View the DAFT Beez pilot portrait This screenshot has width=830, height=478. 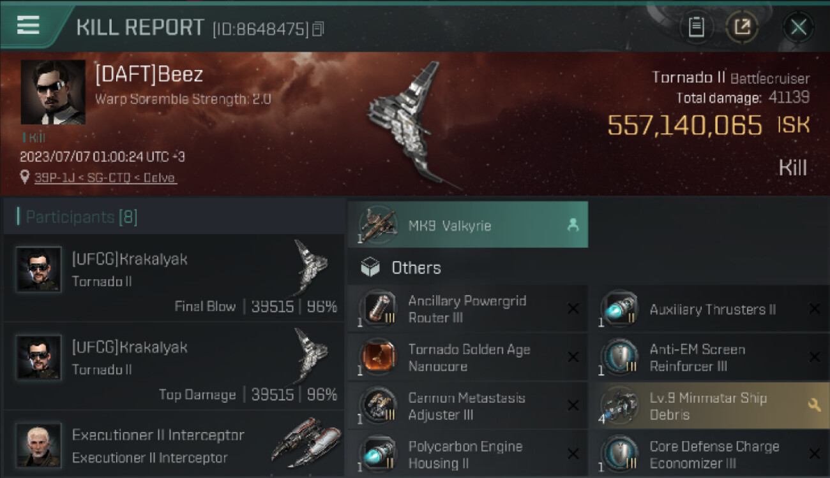[x=53, y=92]
